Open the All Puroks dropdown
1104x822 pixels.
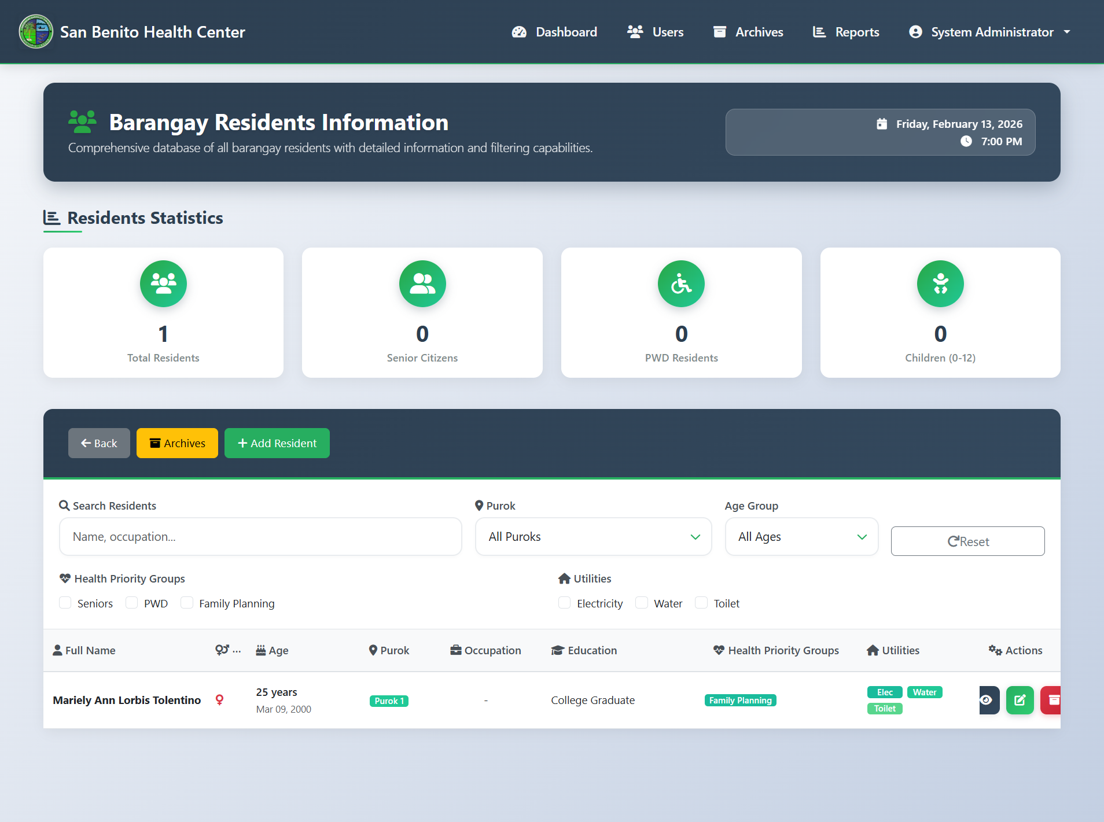point(593,537)
